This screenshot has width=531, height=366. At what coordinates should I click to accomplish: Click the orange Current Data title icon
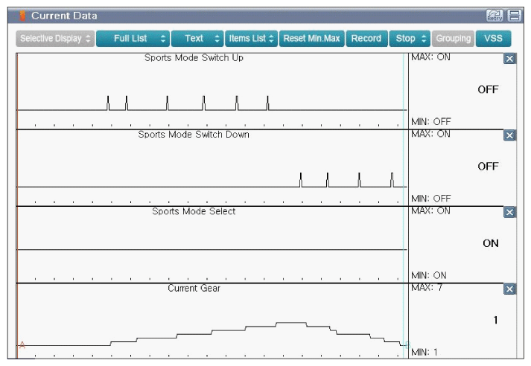22,16
